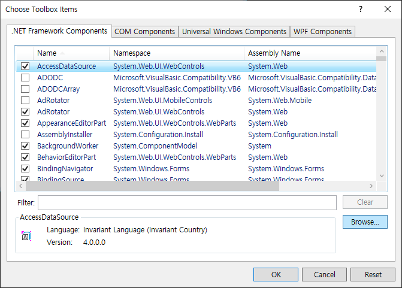Uncheck the AccessDataSource checkbox
Image resolution: width=402 pixels, height=288 pixels.
click(25, 66)
